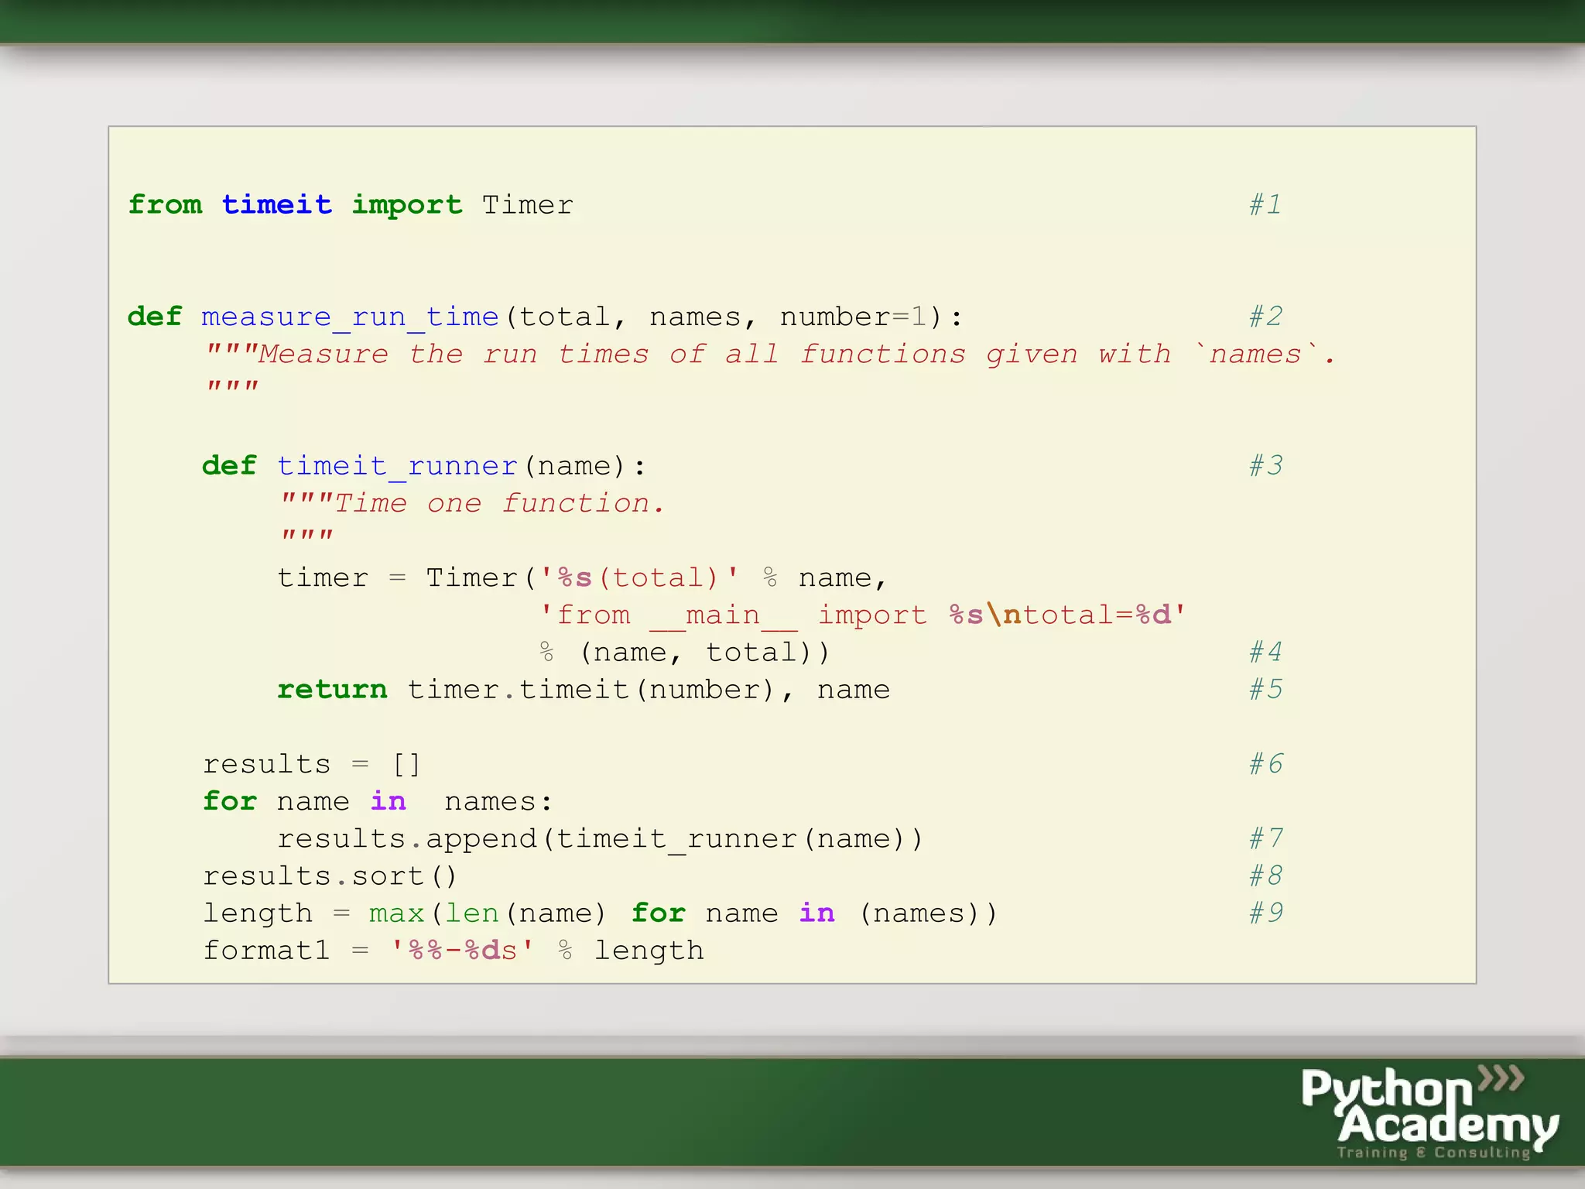1585x1189 pixels.
Task: Click the docstring 'Measure the run times' line
Action: click(770, 355)
